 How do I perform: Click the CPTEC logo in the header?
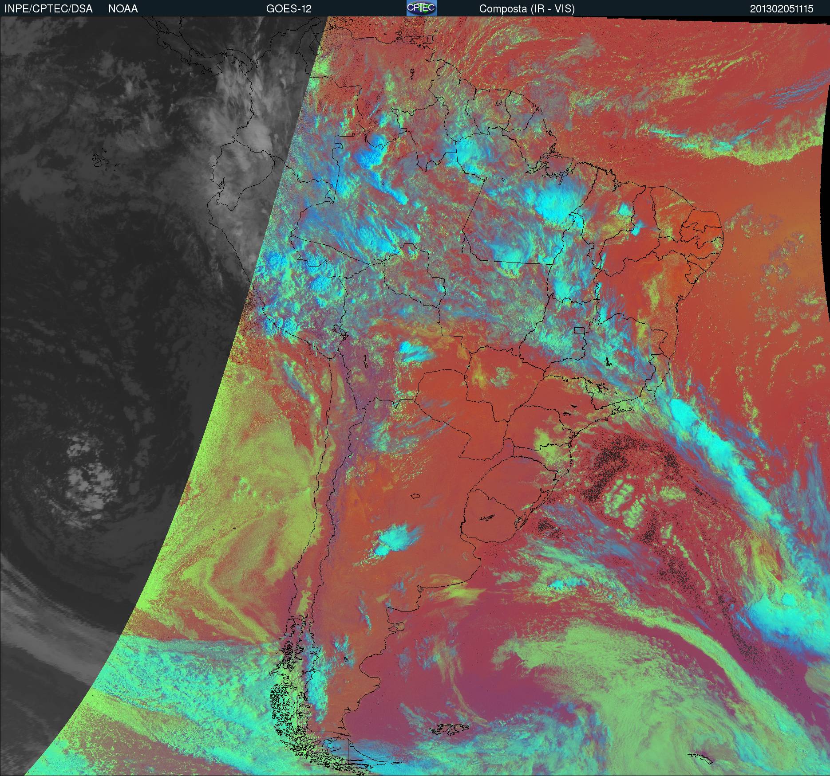click(x=422, y=8)
